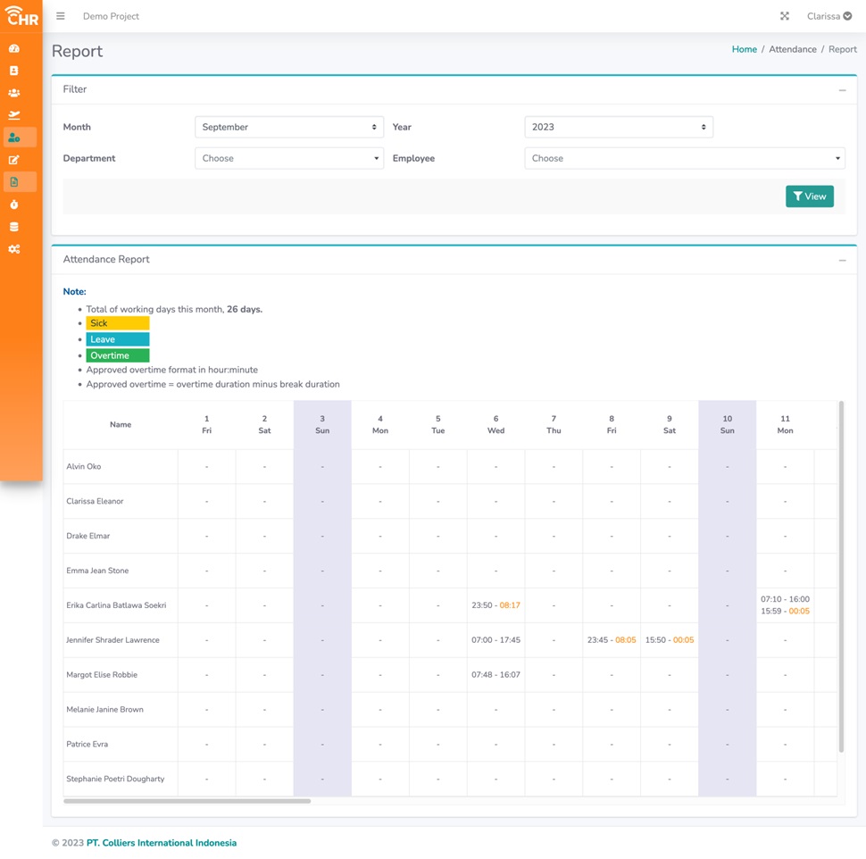Open the Department Choose dropdown
Image resolution: width=866 pixels, height=859 pixels.
pyautogui.click(x=289, y=158)
